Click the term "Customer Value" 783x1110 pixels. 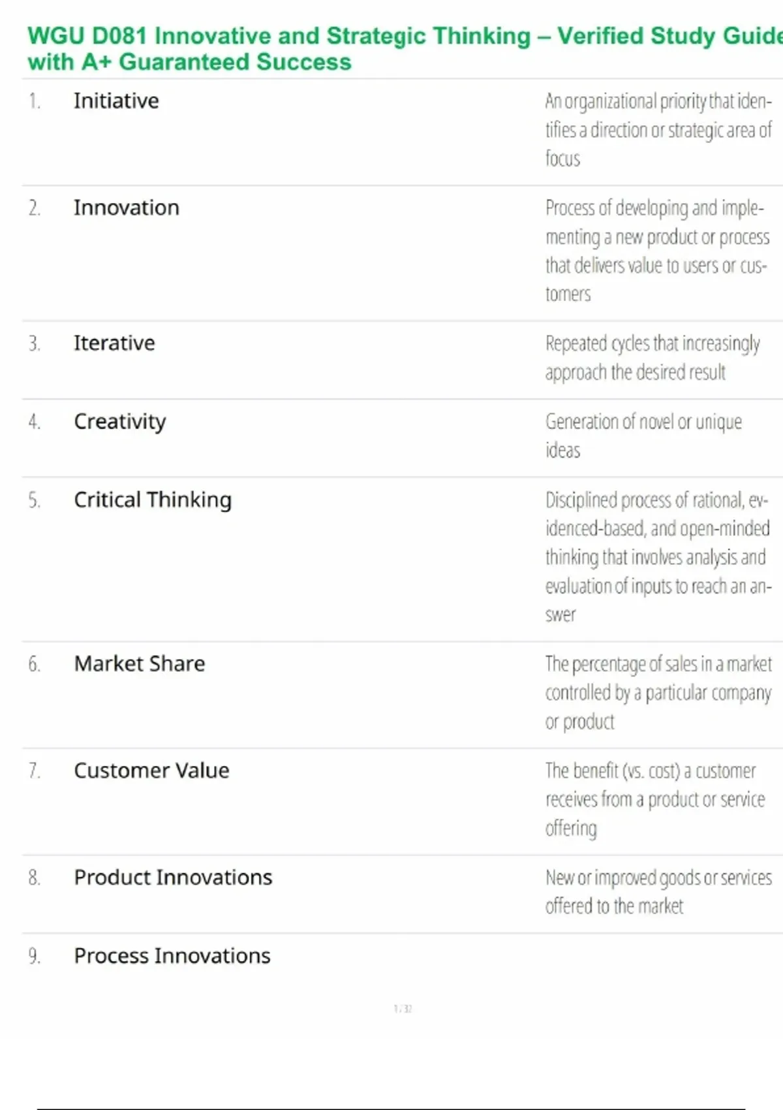151,770
